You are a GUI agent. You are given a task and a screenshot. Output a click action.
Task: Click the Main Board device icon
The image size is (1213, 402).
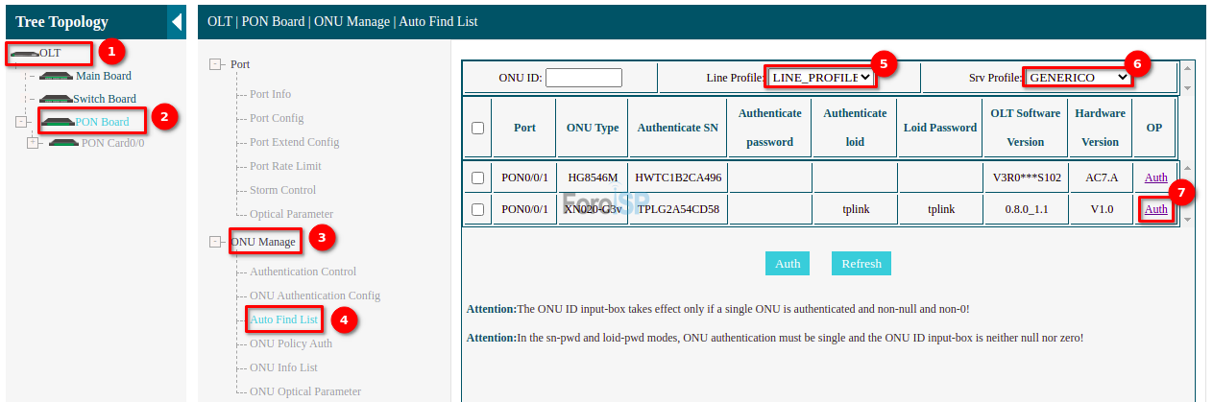point(57,76)
